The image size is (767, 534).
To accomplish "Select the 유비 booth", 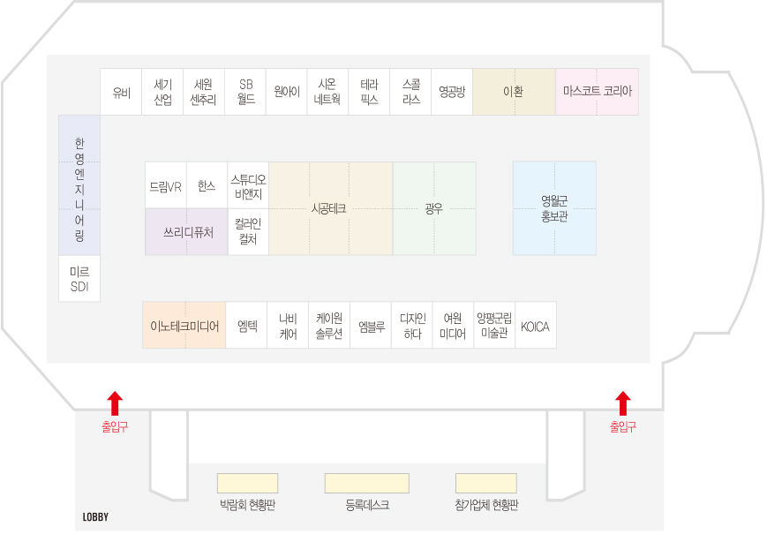I will point(121,92).
